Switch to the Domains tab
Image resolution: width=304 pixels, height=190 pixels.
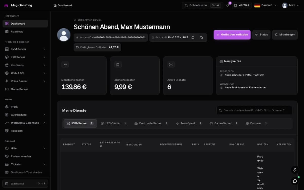[x=257, y=123]
